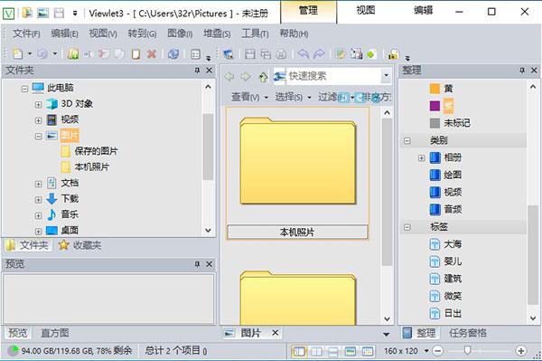542x361 pixels.
Task: Click the new file toolbar icon
Action: (18, 54)
